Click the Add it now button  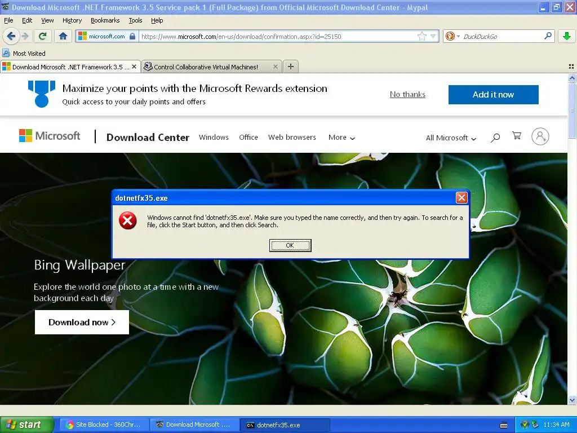click(493, 95)
